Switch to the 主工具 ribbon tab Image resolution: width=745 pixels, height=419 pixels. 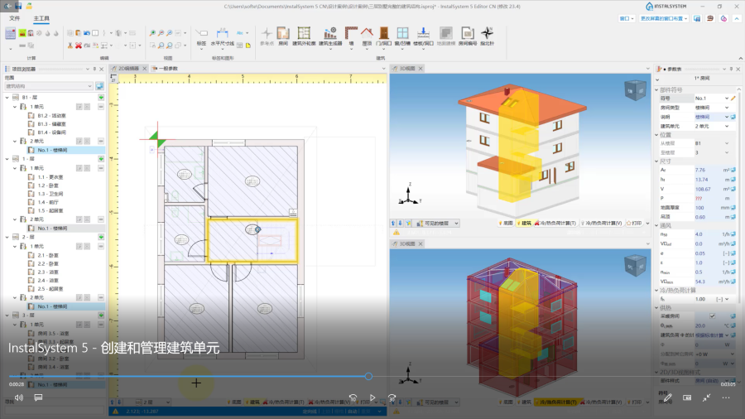tap(41, 18)
